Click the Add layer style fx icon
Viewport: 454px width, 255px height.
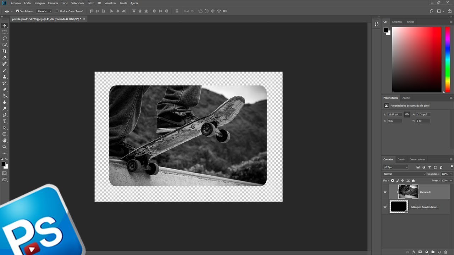pos(414,252)
